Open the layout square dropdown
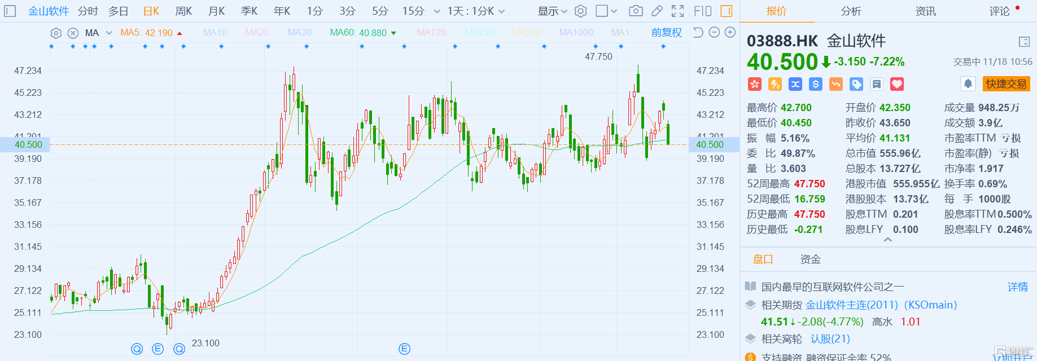This screenshot has width=1037, height=361. pos(607,11)
